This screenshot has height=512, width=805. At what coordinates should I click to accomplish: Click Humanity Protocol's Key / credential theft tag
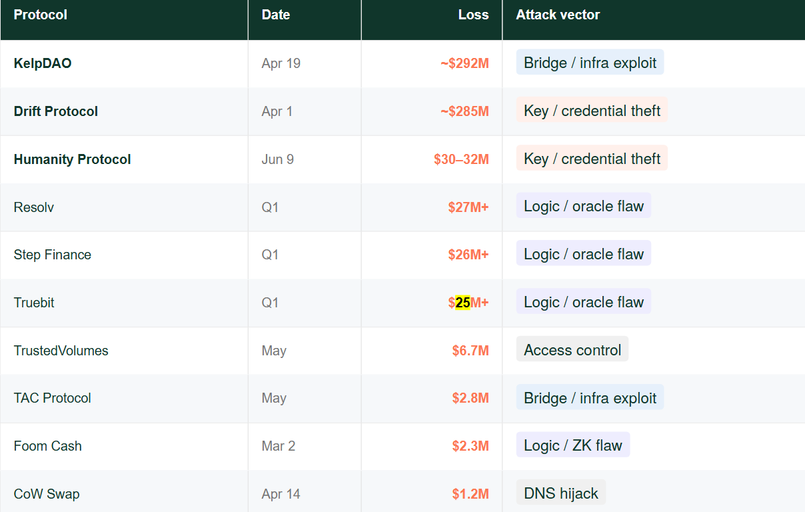coord(592,159)
